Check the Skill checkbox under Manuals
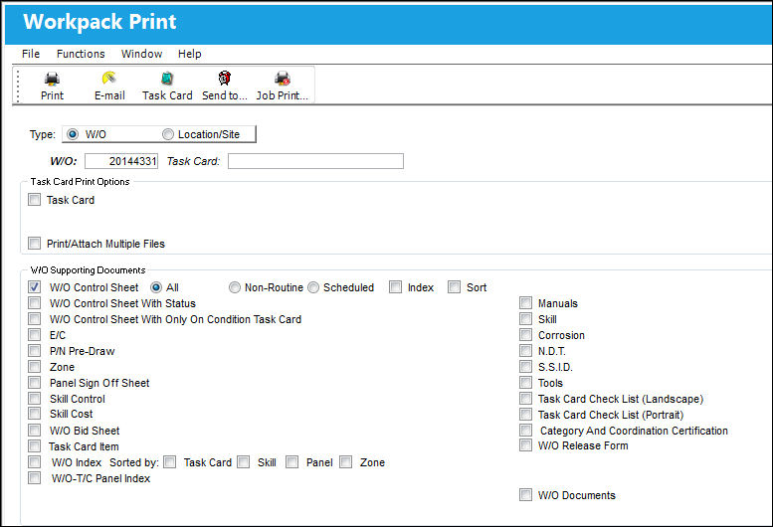The height and width of the screenshot is (527, 773). 525,318
